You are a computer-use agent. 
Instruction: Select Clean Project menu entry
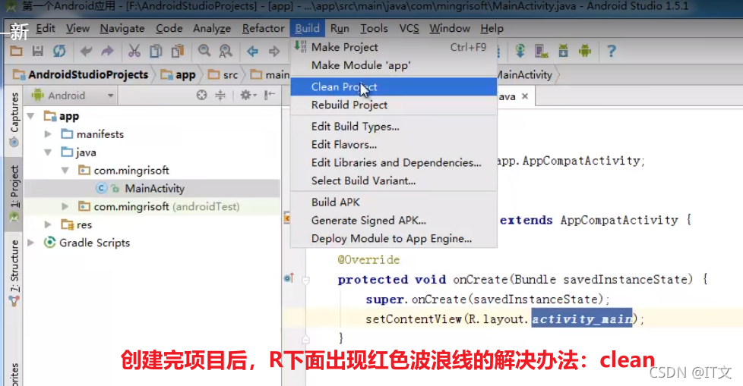tap(394, 87)
